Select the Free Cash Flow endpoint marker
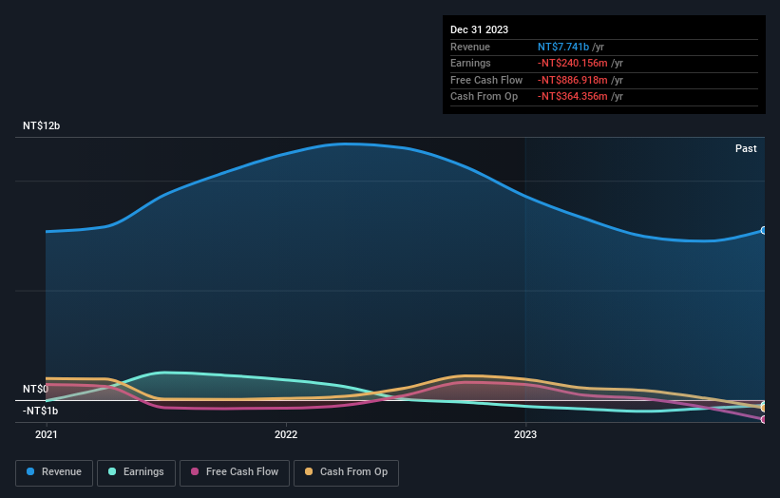Viewport: 780px width, 498px height. pos(764,419)
